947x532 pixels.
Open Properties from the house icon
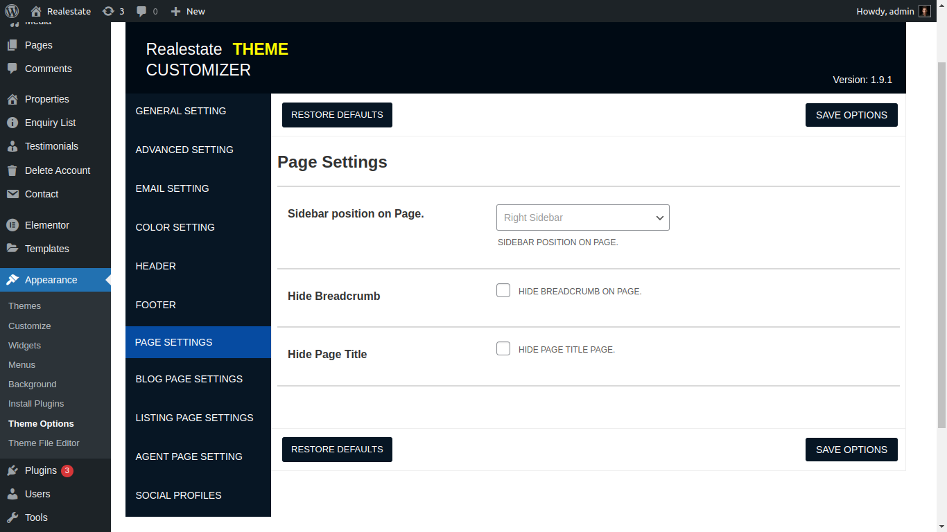coord(12,99)
